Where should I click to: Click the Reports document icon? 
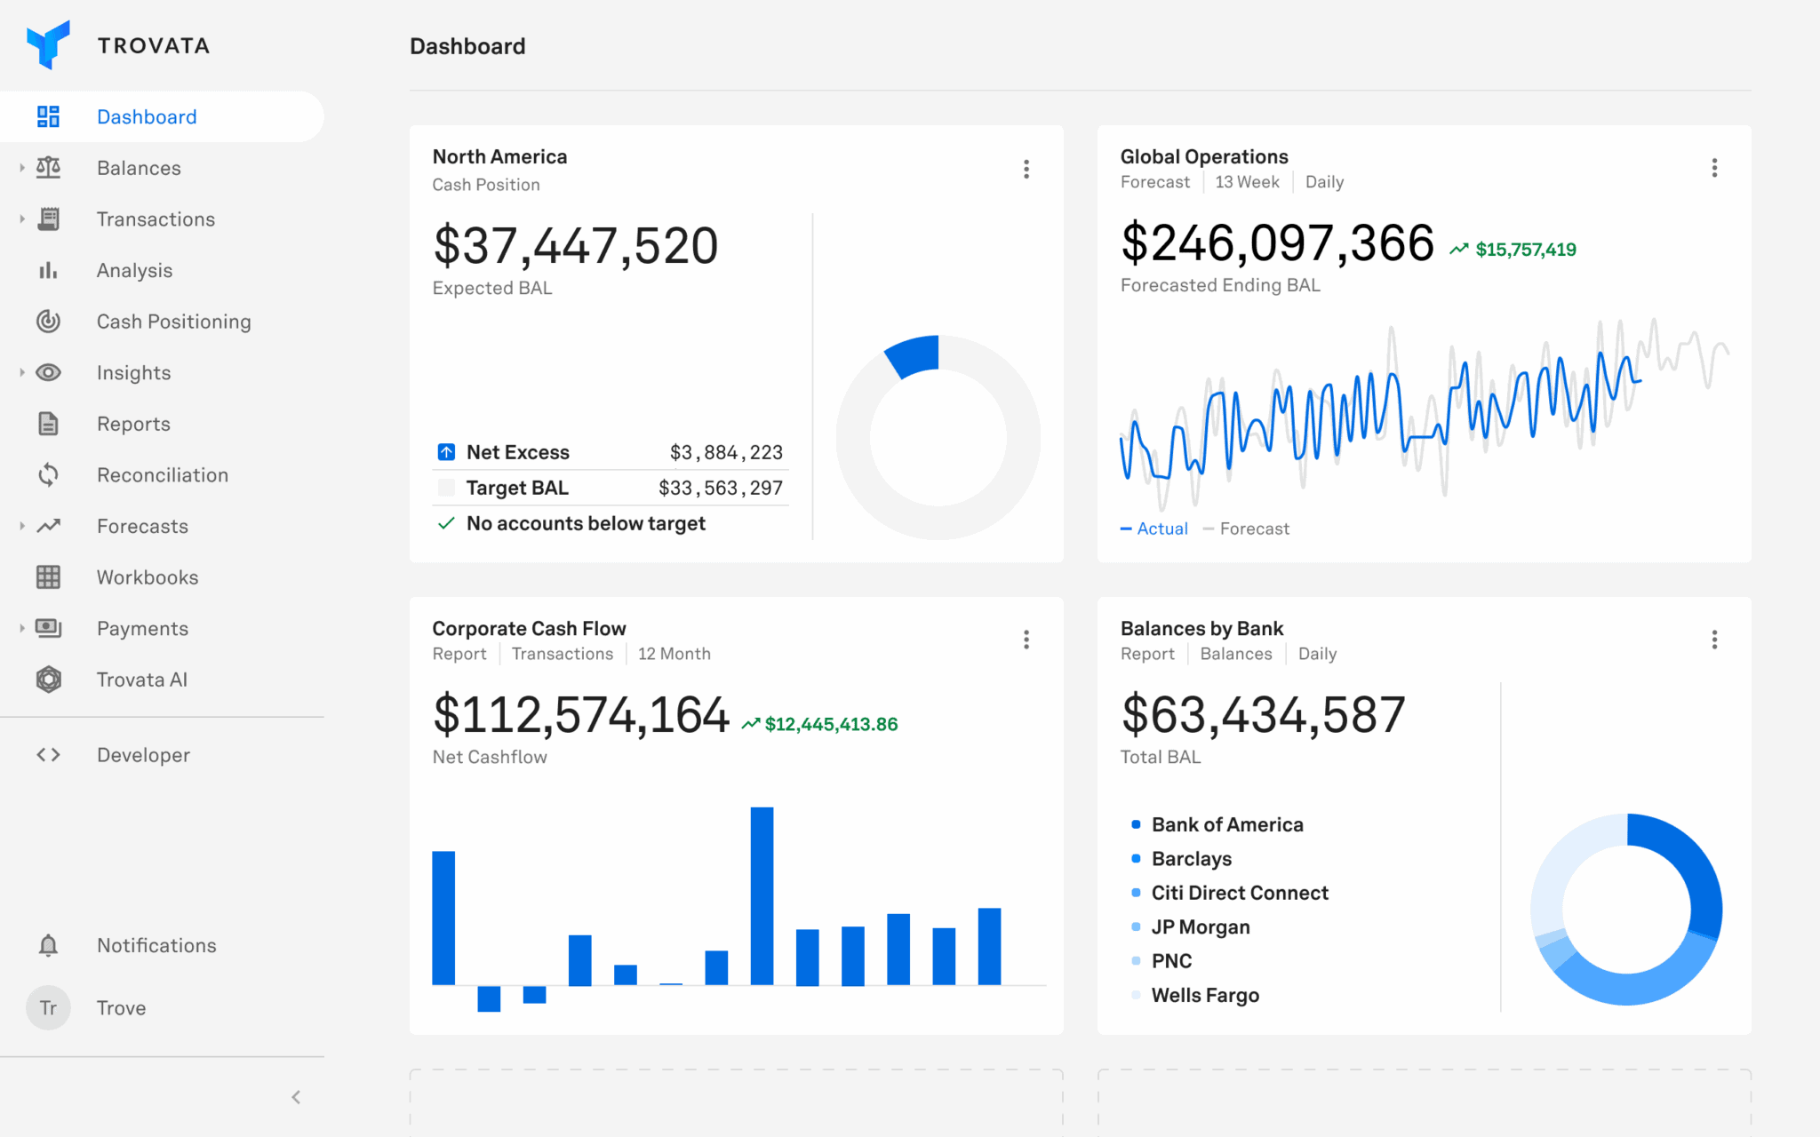click(x=48, y=424)
